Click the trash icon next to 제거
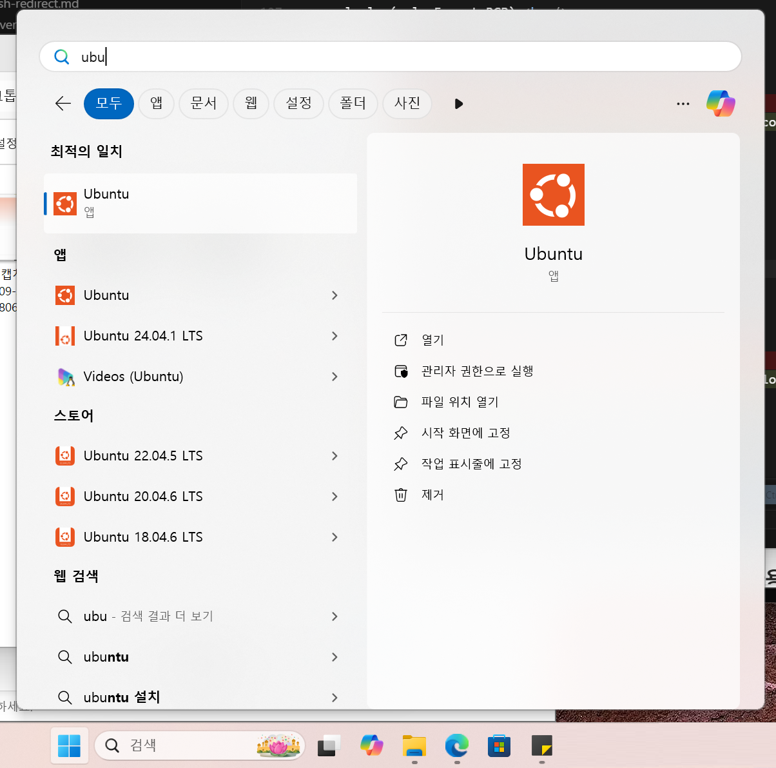This screenshot has height=768, width=776. coord(401,495)
